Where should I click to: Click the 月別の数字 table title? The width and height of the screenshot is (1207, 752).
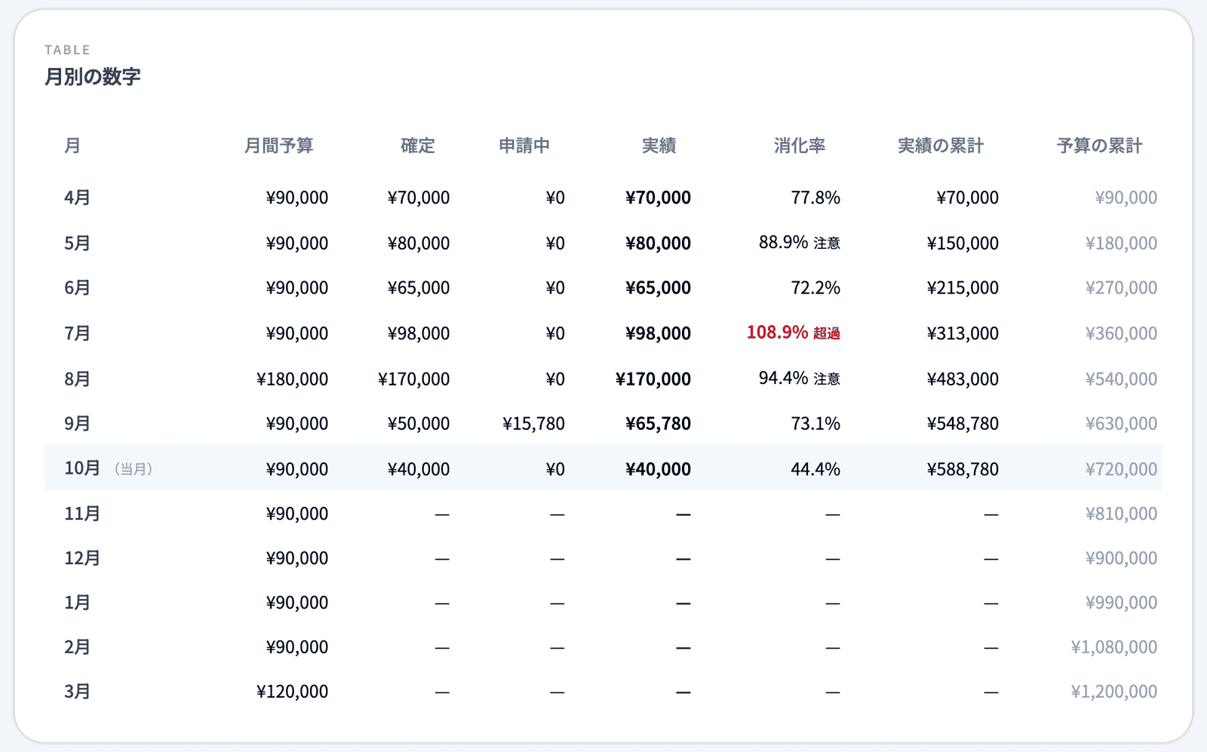tap(93, 77)
